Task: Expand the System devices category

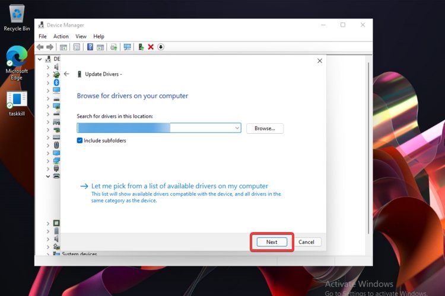Action: tap(48, 254)
